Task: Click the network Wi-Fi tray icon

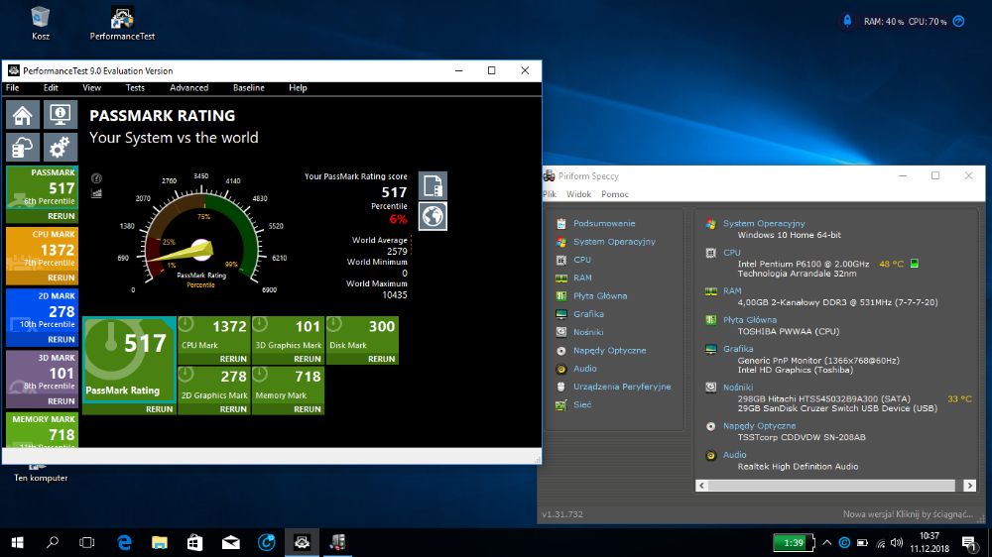Action: pos(881,543)
